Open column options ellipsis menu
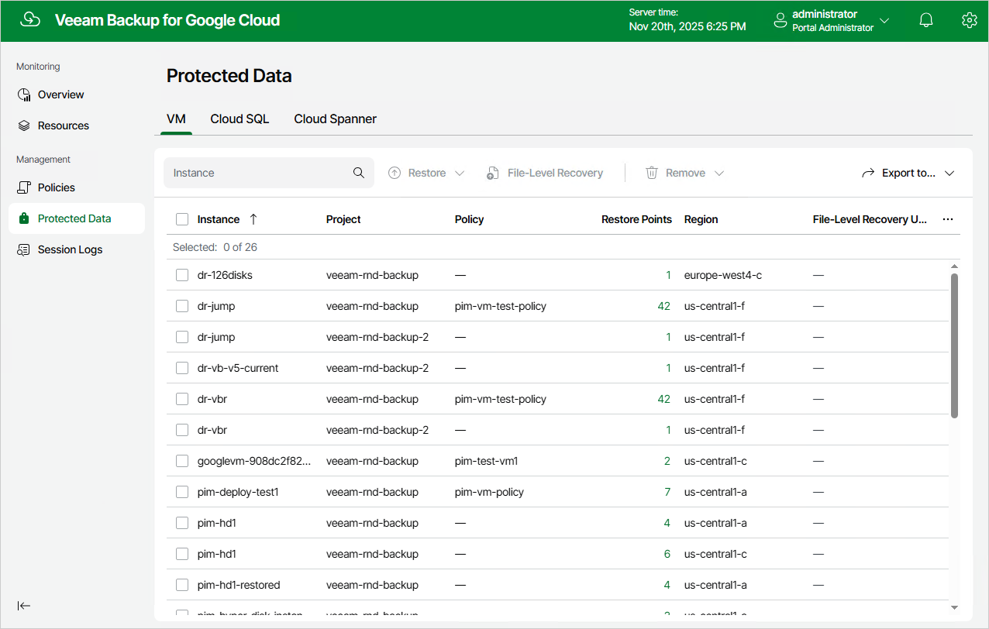The height and width of the screenshot is (629, 989). pos(948,219)
